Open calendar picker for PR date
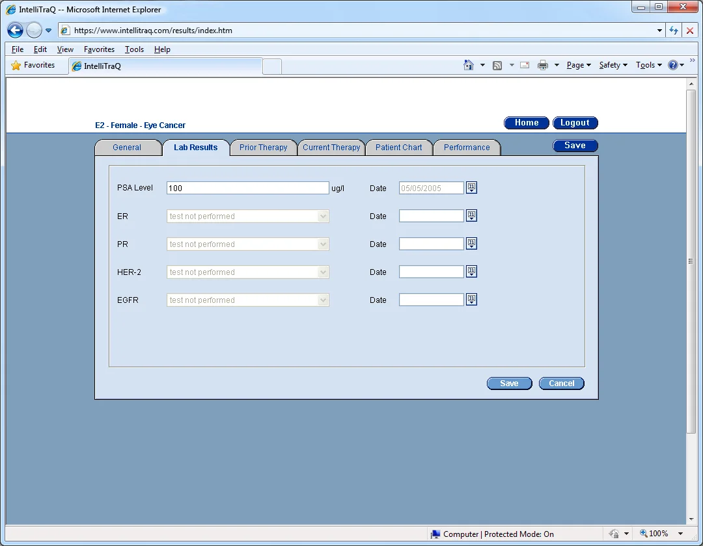Screen dimensions: 703x546 coord(471,244)
